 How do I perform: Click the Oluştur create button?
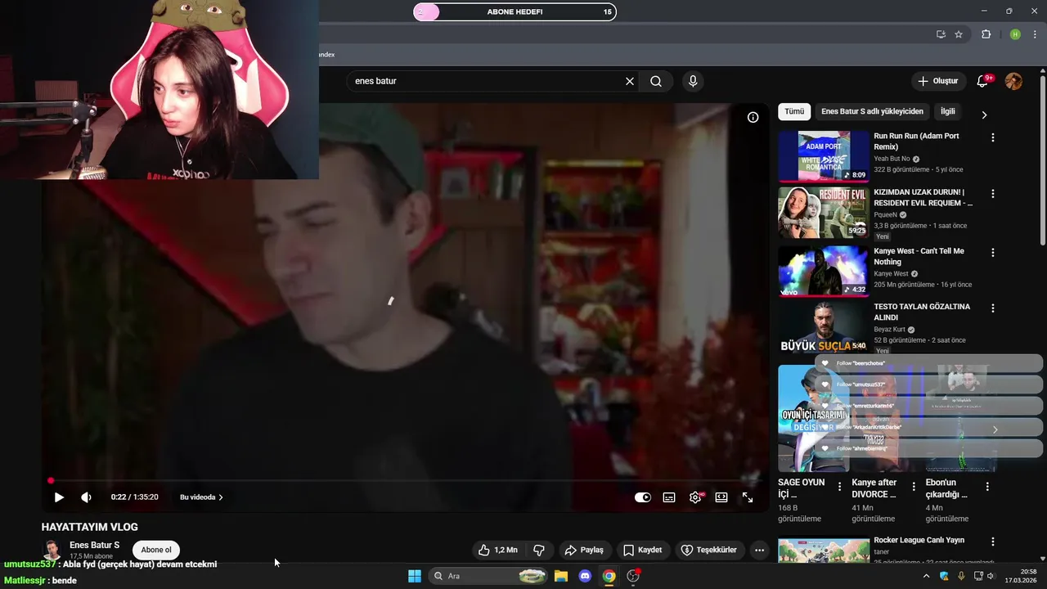[937, 81]
